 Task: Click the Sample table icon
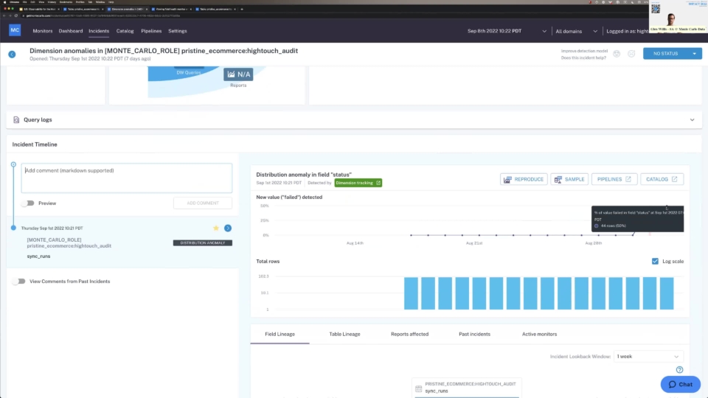[x=558, y=180]
